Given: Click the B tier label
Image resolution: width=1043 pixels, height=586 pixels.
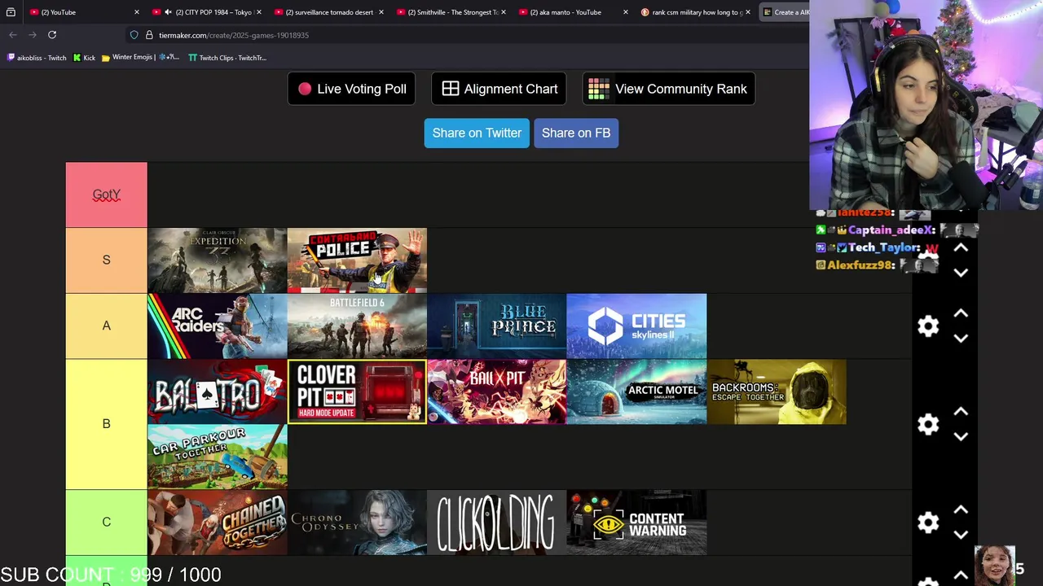Looking at the screenshot, I should 107,424.
